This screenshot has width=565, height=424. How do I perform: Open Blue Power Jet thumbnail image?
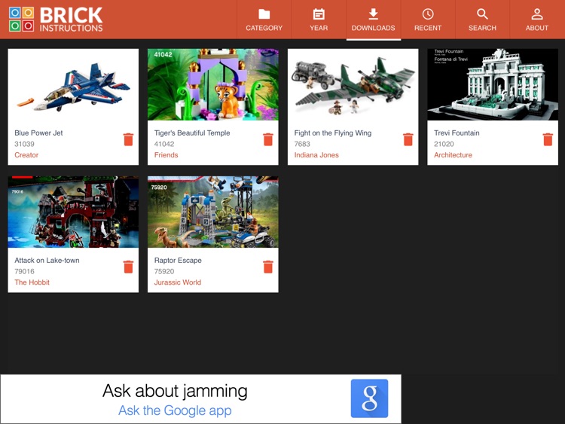(x=73, y=84)
